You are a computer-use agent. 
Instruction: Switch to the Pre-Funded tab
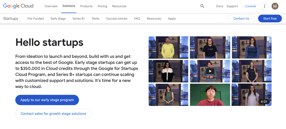click(35, 19)
